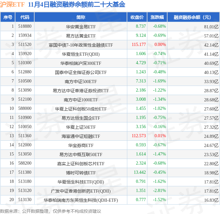
Task: Select 易方达恒生国企ETF name cell
Action: click(81, 118)
